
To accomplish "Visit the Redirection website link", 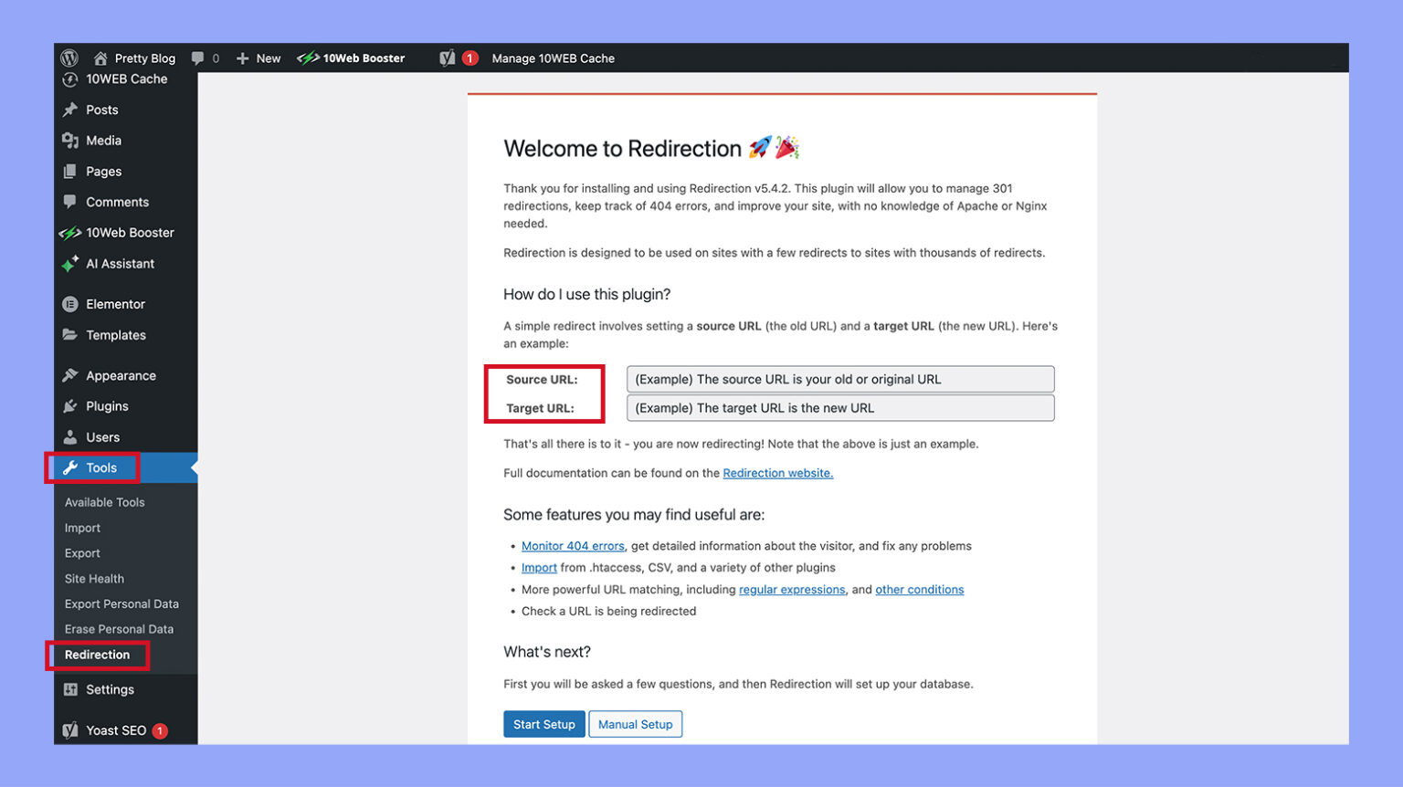I will pos(777,473).
